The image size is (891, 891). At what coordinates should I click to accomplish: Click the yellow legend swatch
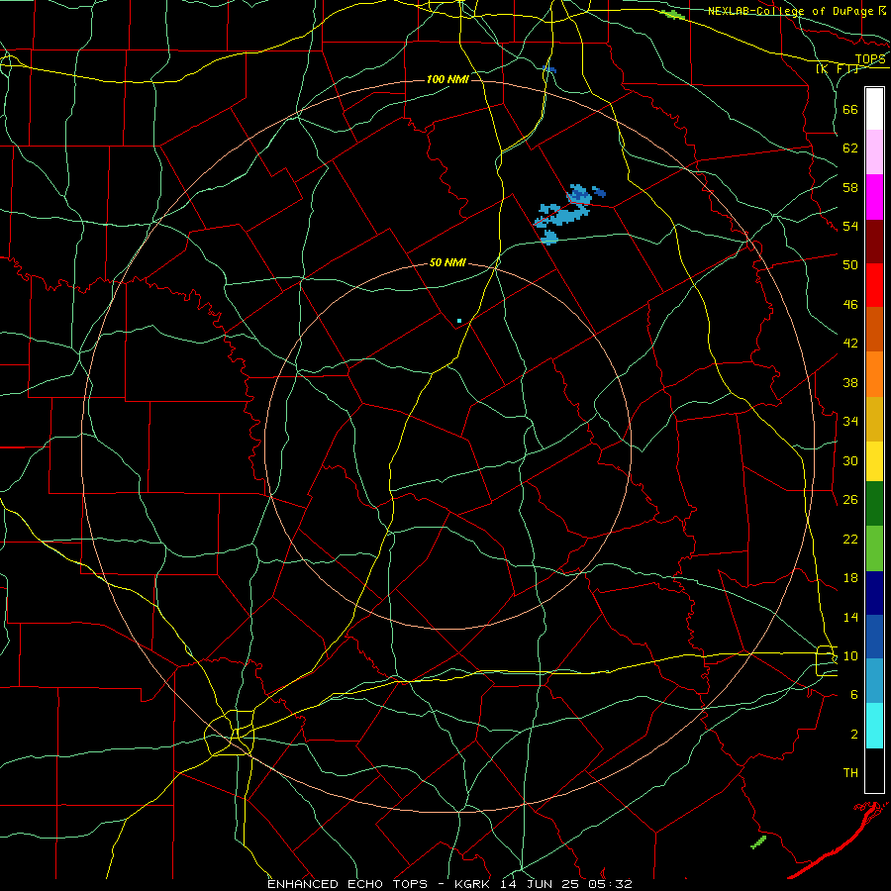pos(874,460)
